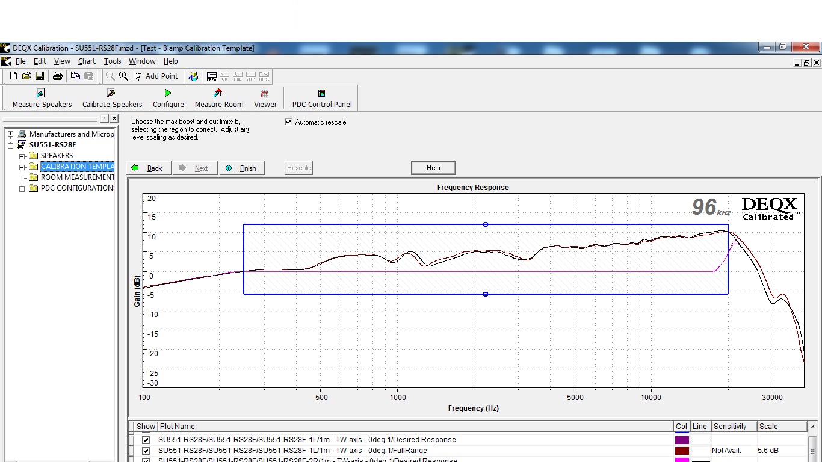822x462 pixels.
Task: Open the Help menu
Action: [x=171, y=61]
